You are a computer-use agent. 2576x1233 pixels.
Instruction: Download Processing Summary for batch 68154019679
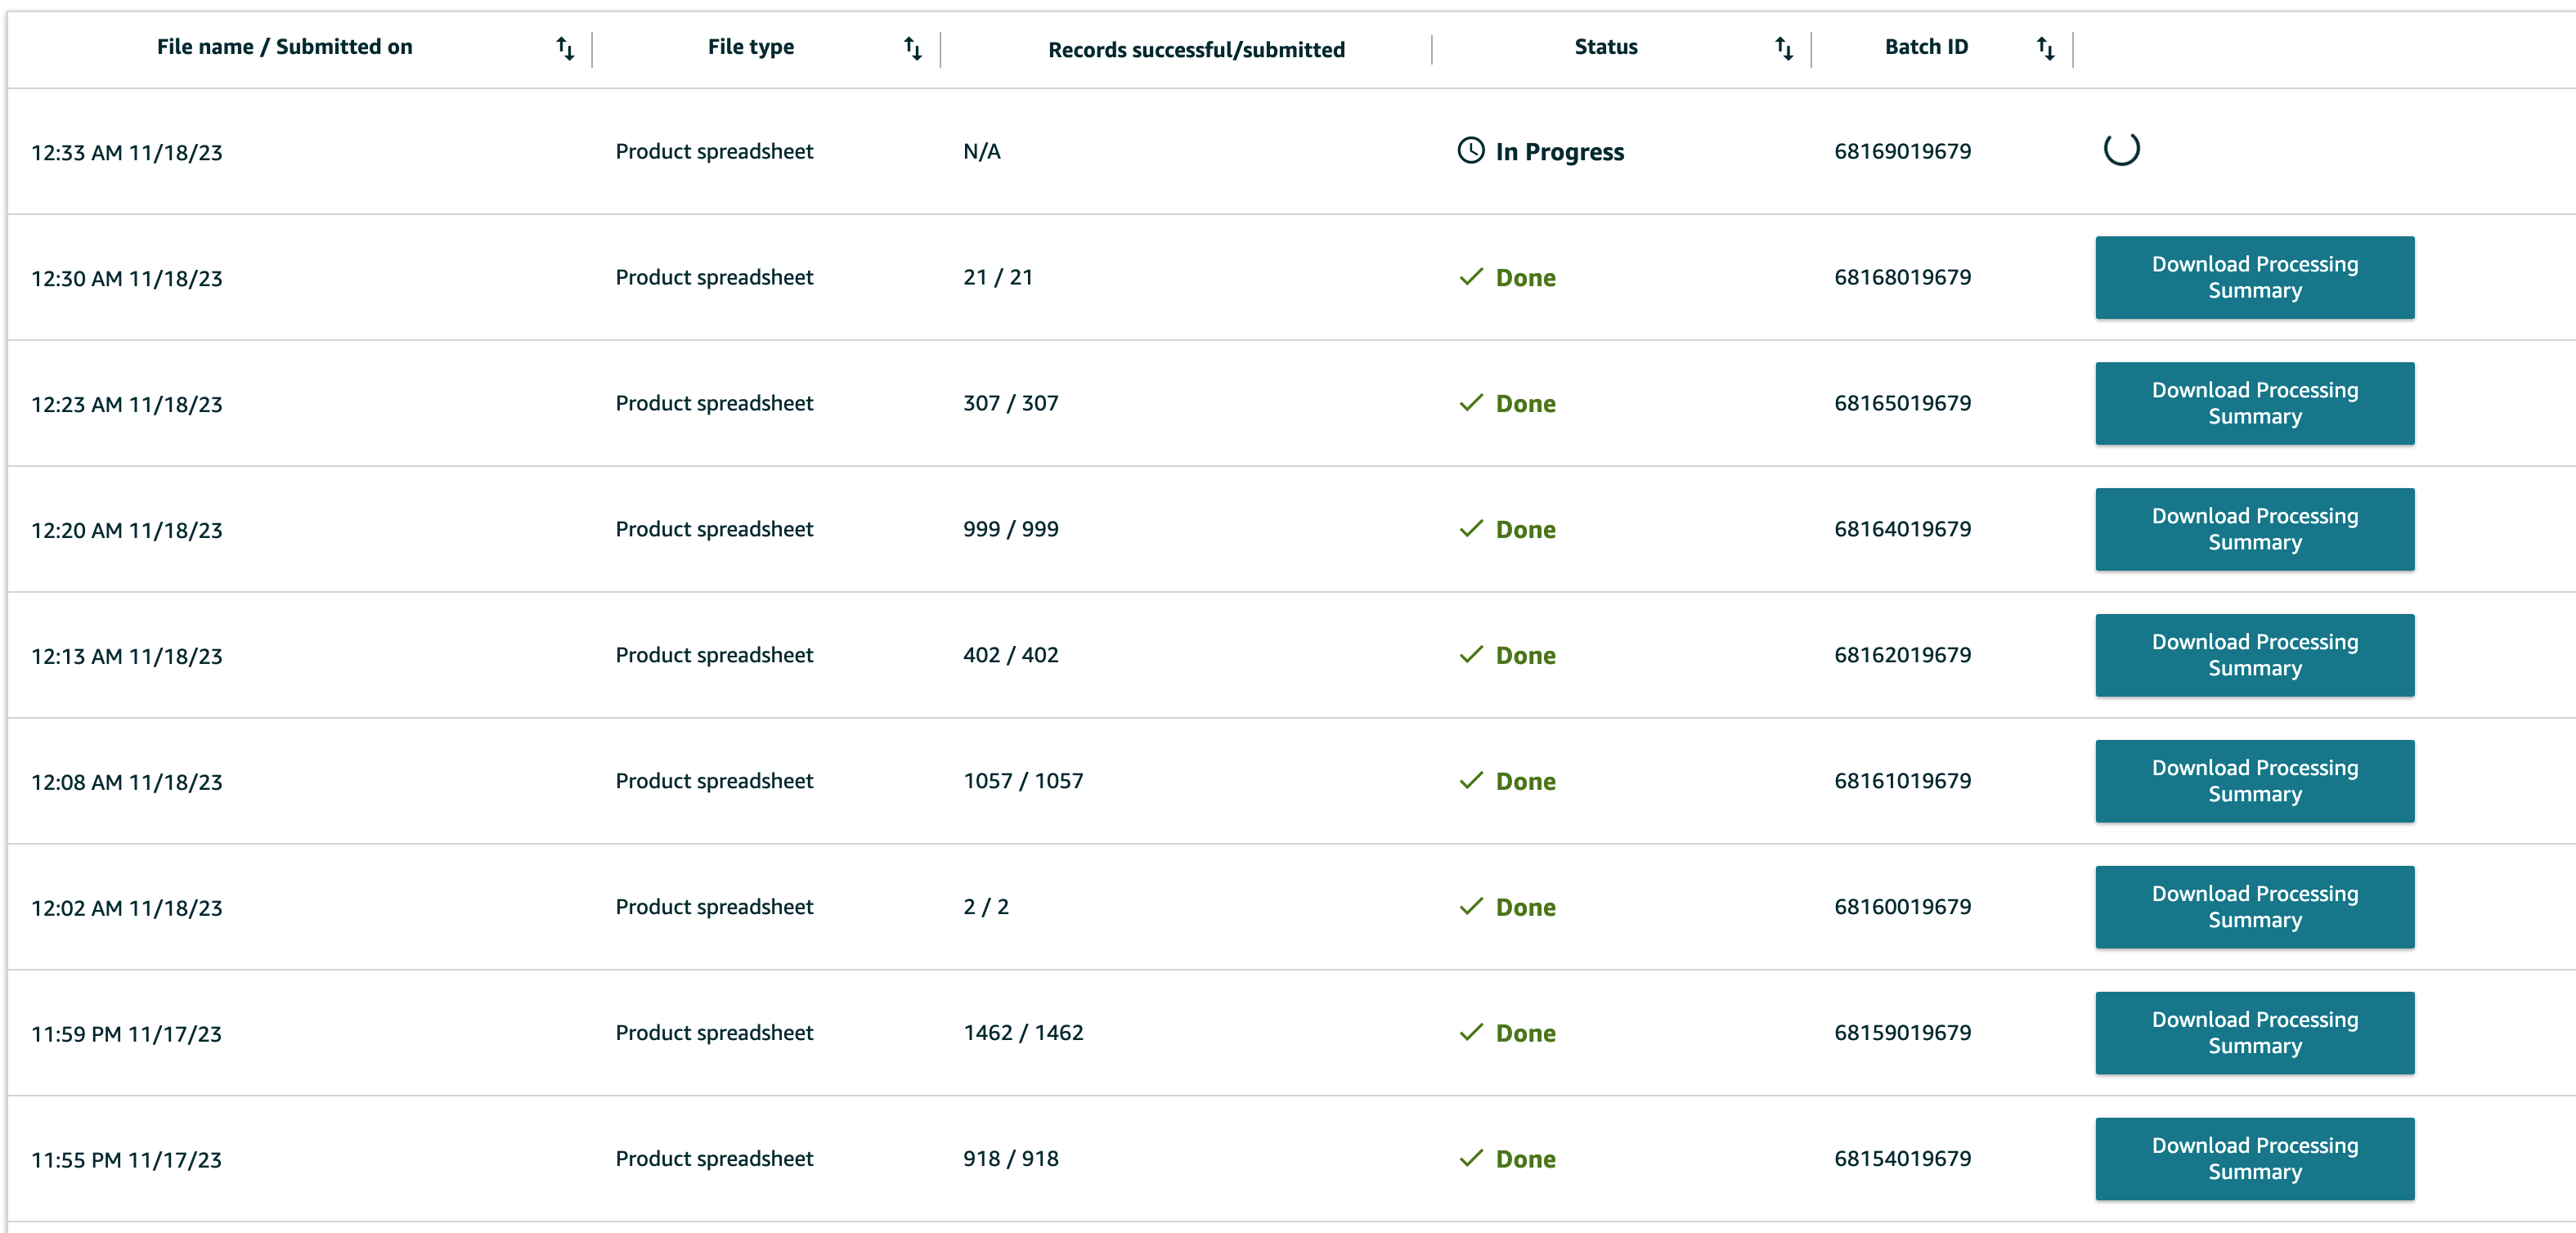(2254, 1159)
